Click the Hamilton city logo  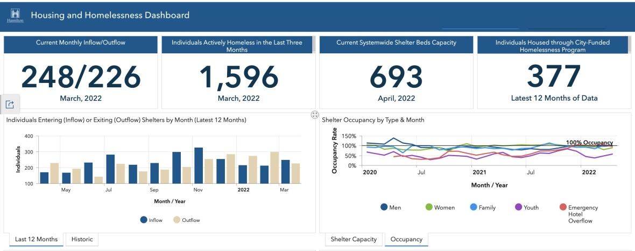(x=15, y=15)
